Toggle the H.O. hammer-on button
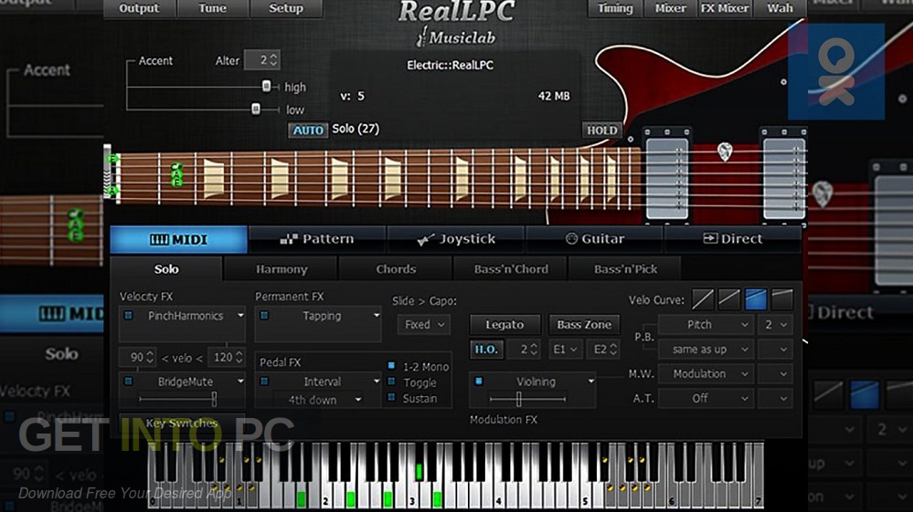Viewport: 913px width, 512px height. point(486,350)
